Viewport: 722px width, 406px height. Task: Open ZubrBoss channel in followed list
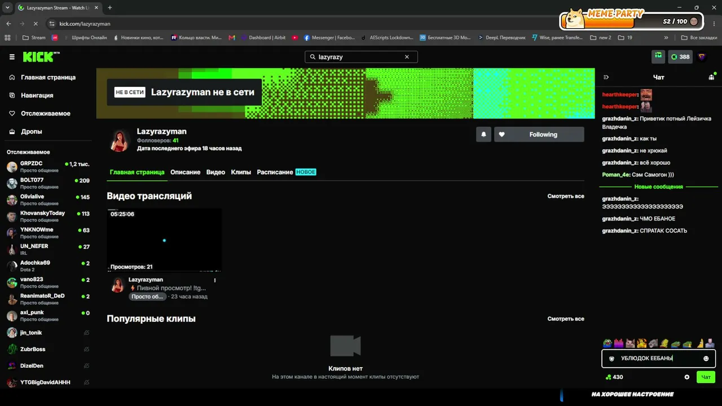[49, 349]
